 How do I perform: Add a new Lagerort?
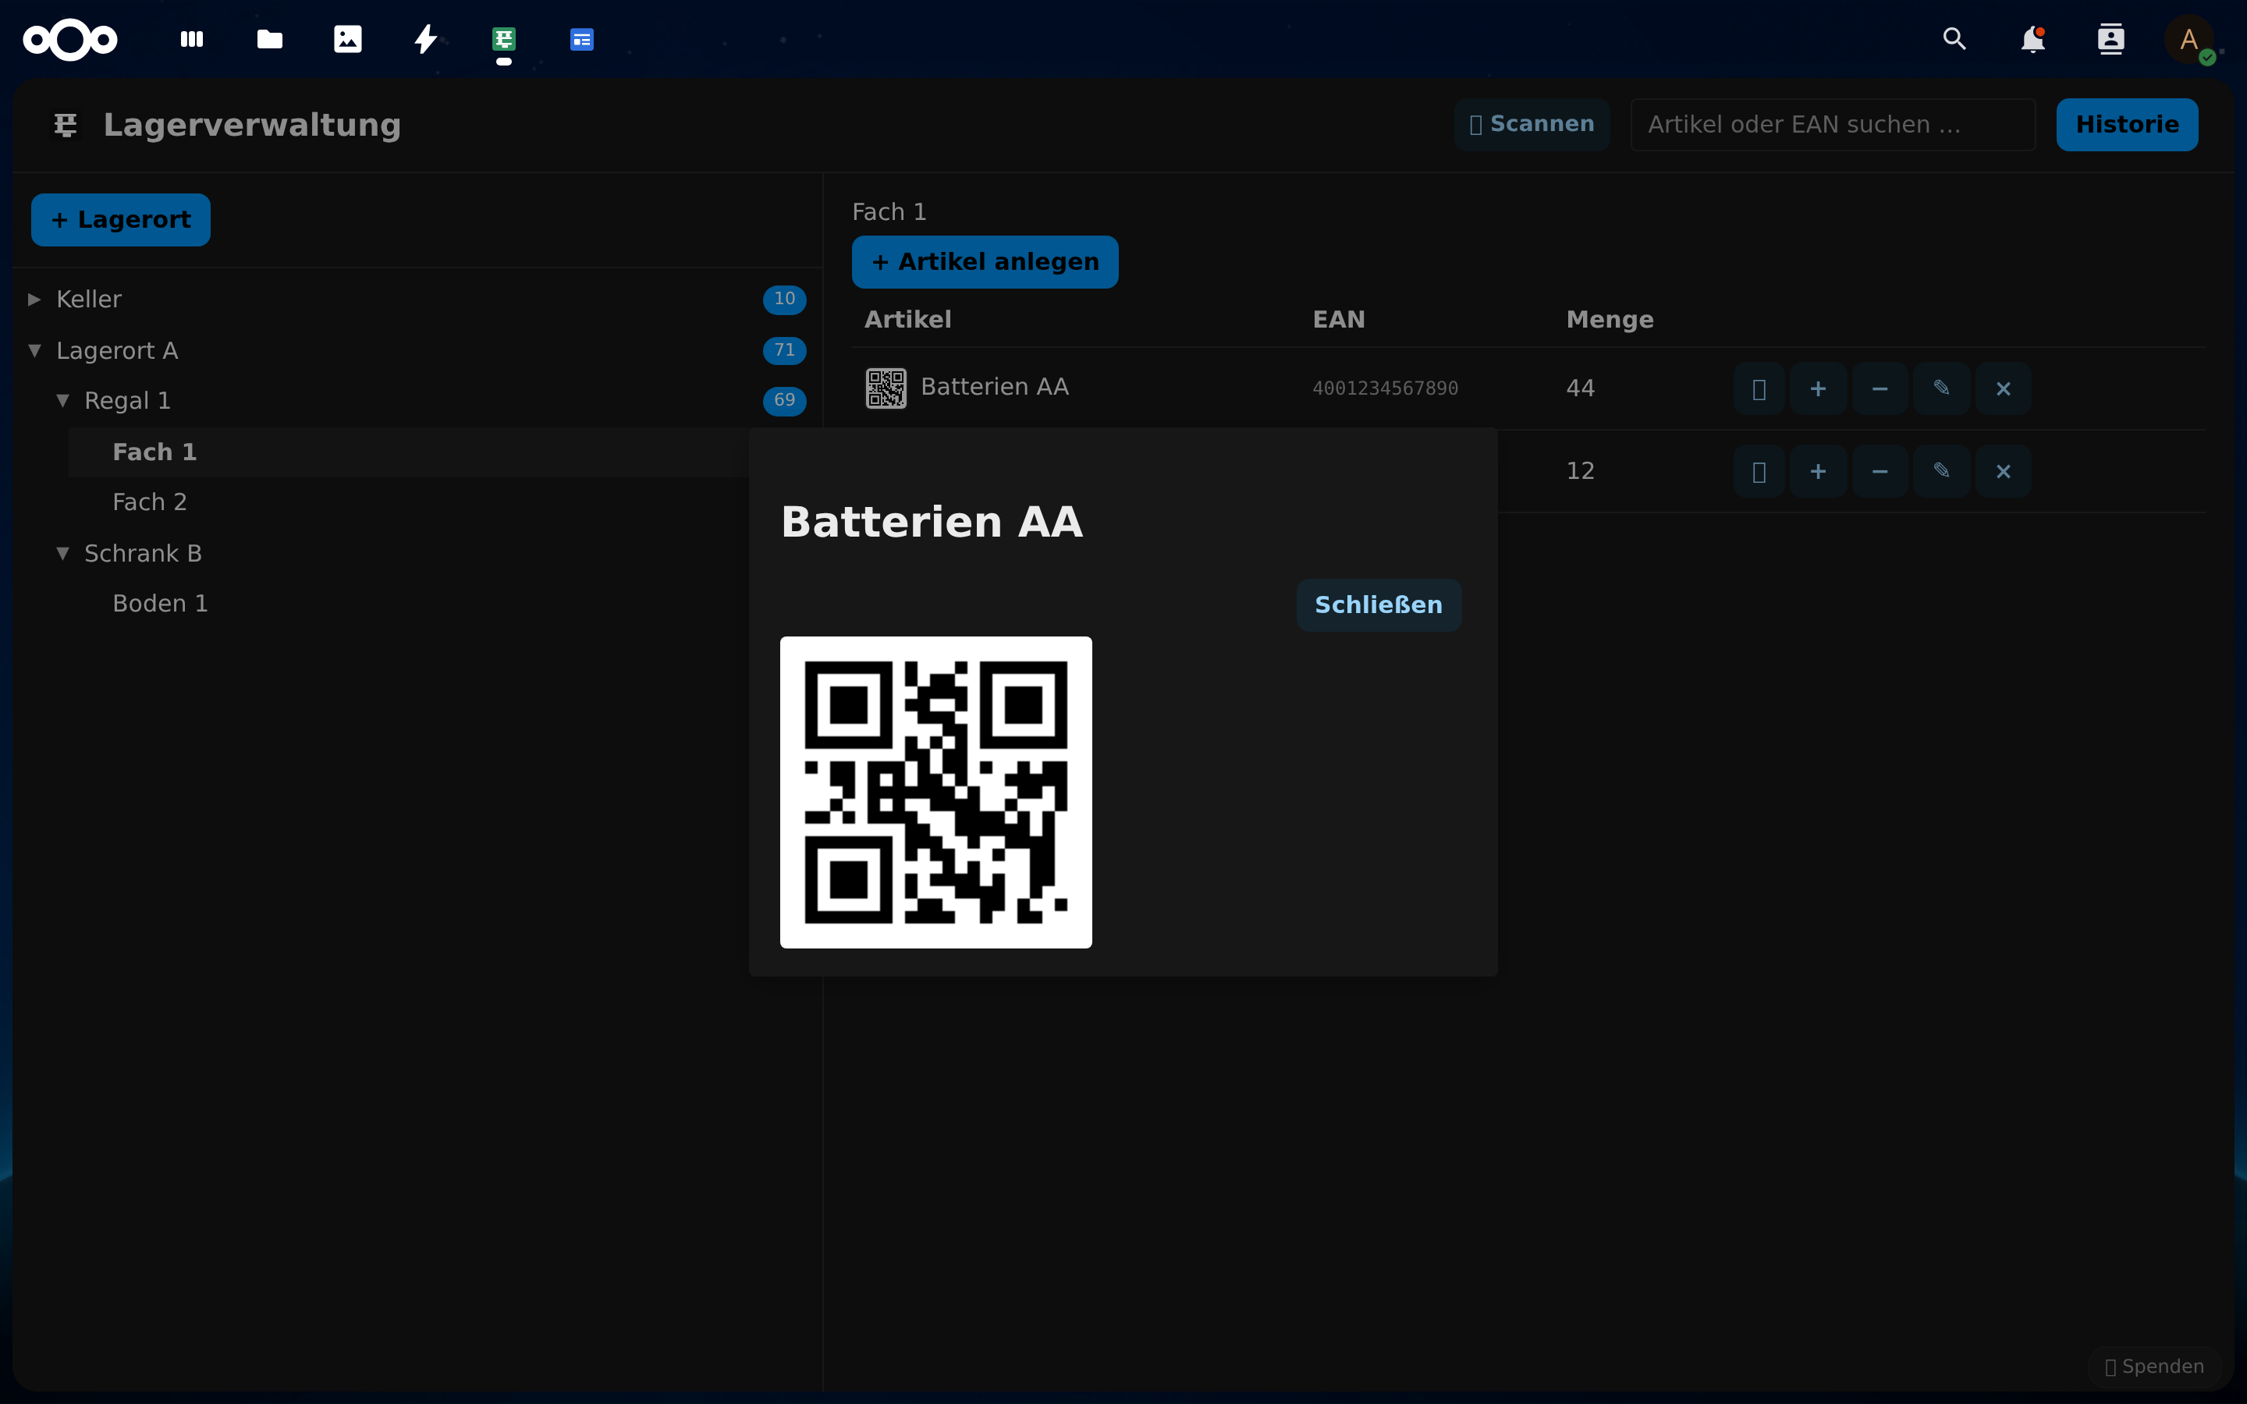click(x=121, y=220)
